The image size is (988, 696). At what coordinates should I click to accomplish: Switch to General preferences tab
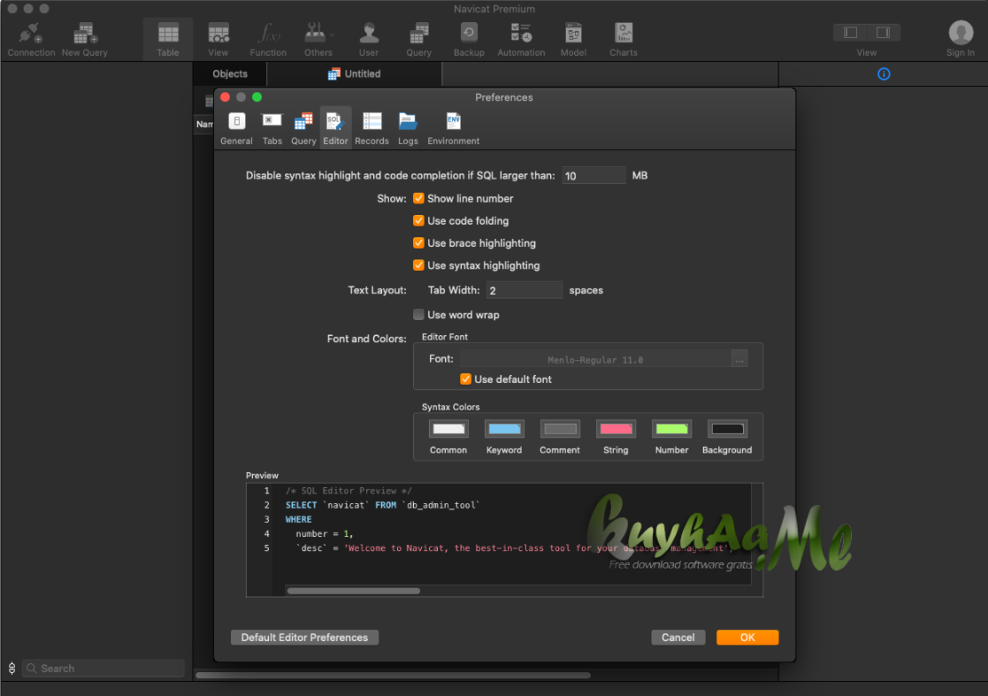(236, 128)
